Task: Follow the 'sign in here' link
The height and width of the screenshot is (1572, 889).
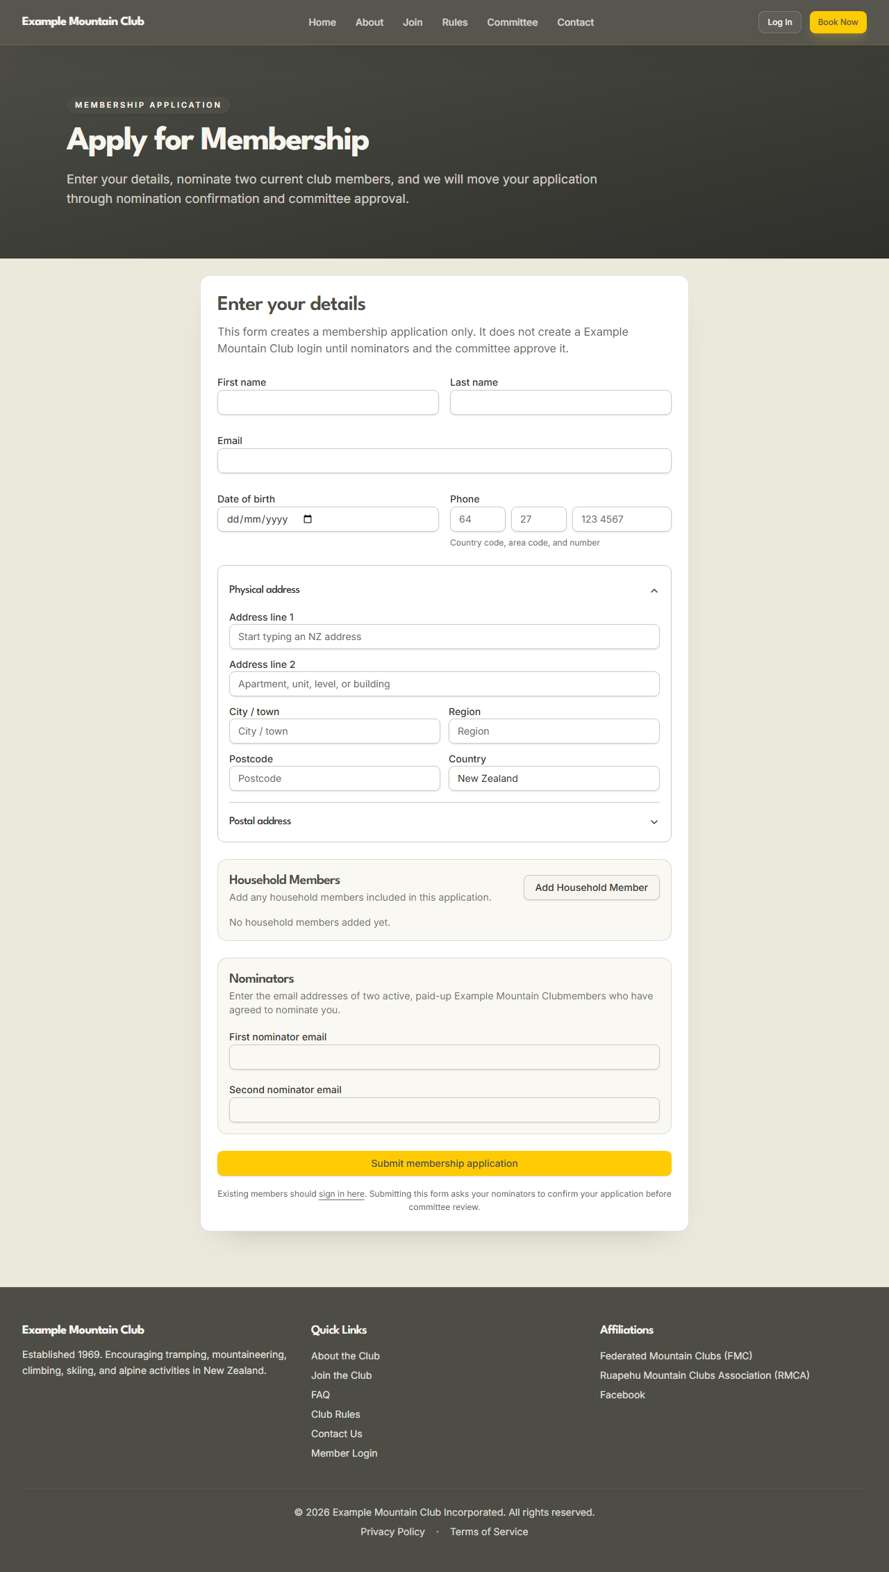Action: click(342, 1194)
